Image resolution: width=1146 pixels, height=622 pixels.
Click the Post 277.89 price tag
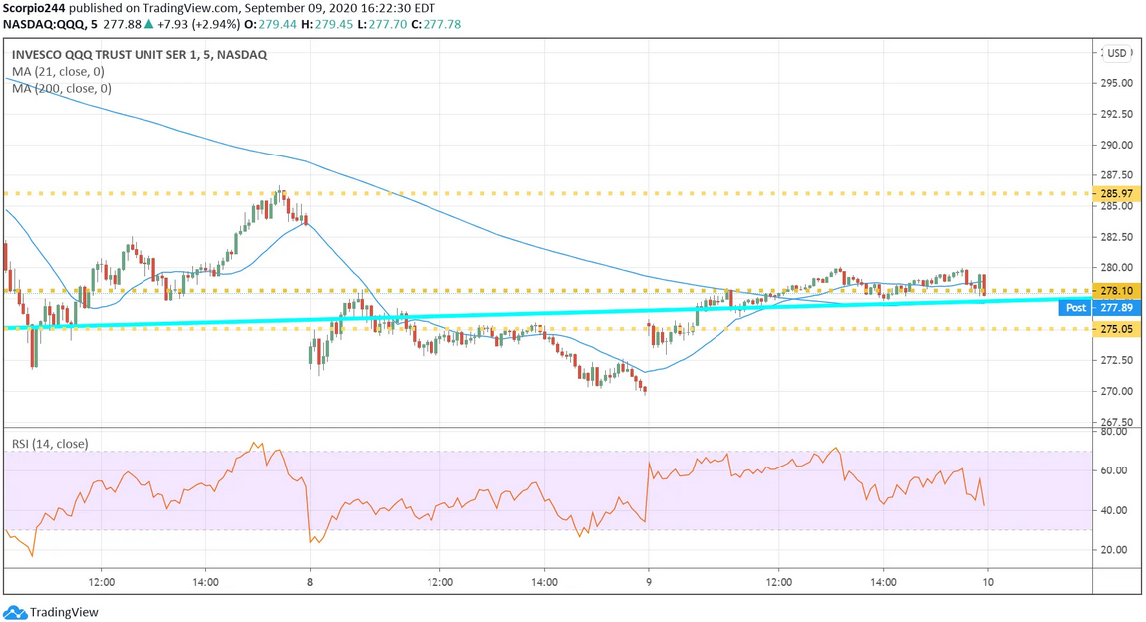click(x=1099, y=308)
